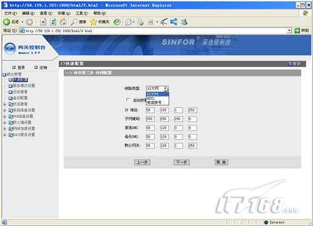Click the gateway console globe logo
This screenshot has height=226, width=313.
[10, 49]
